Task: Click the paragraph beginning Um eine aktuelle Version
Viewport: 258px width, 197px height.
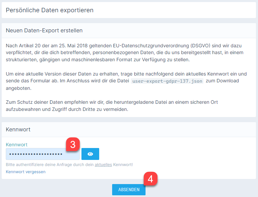Action: [x=126, y=81]
